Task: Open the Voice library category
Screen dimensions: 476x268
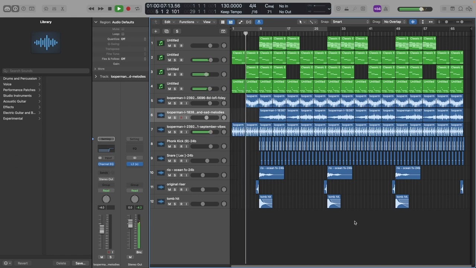Action: [x=22, y=84]
